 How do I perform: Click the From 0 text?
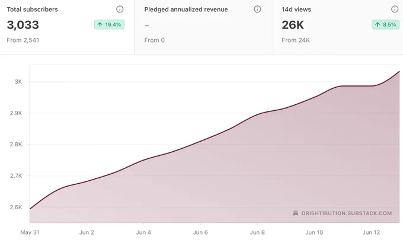[x=155, y=40]
